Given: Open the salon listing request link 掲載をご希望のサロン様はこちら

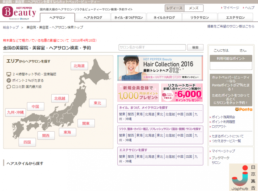Looking at the screenshot, I should 231,26.
